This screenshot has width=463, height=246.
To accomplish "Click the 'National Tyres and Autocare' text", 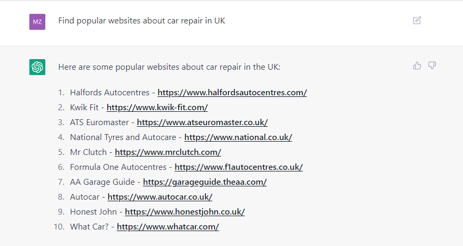I will [123, 137].
